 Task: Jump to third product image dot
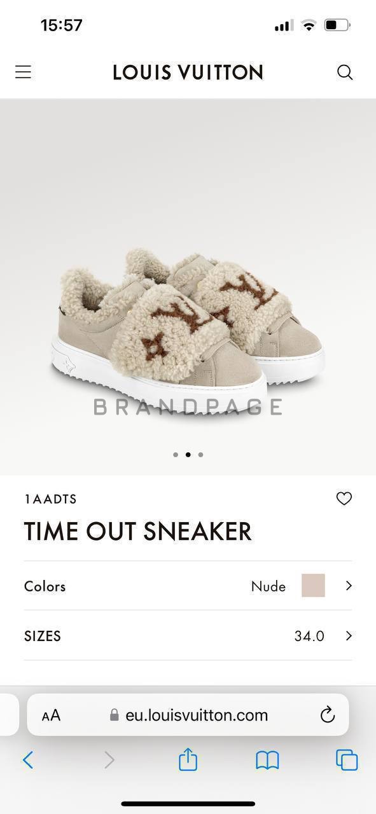200,455
